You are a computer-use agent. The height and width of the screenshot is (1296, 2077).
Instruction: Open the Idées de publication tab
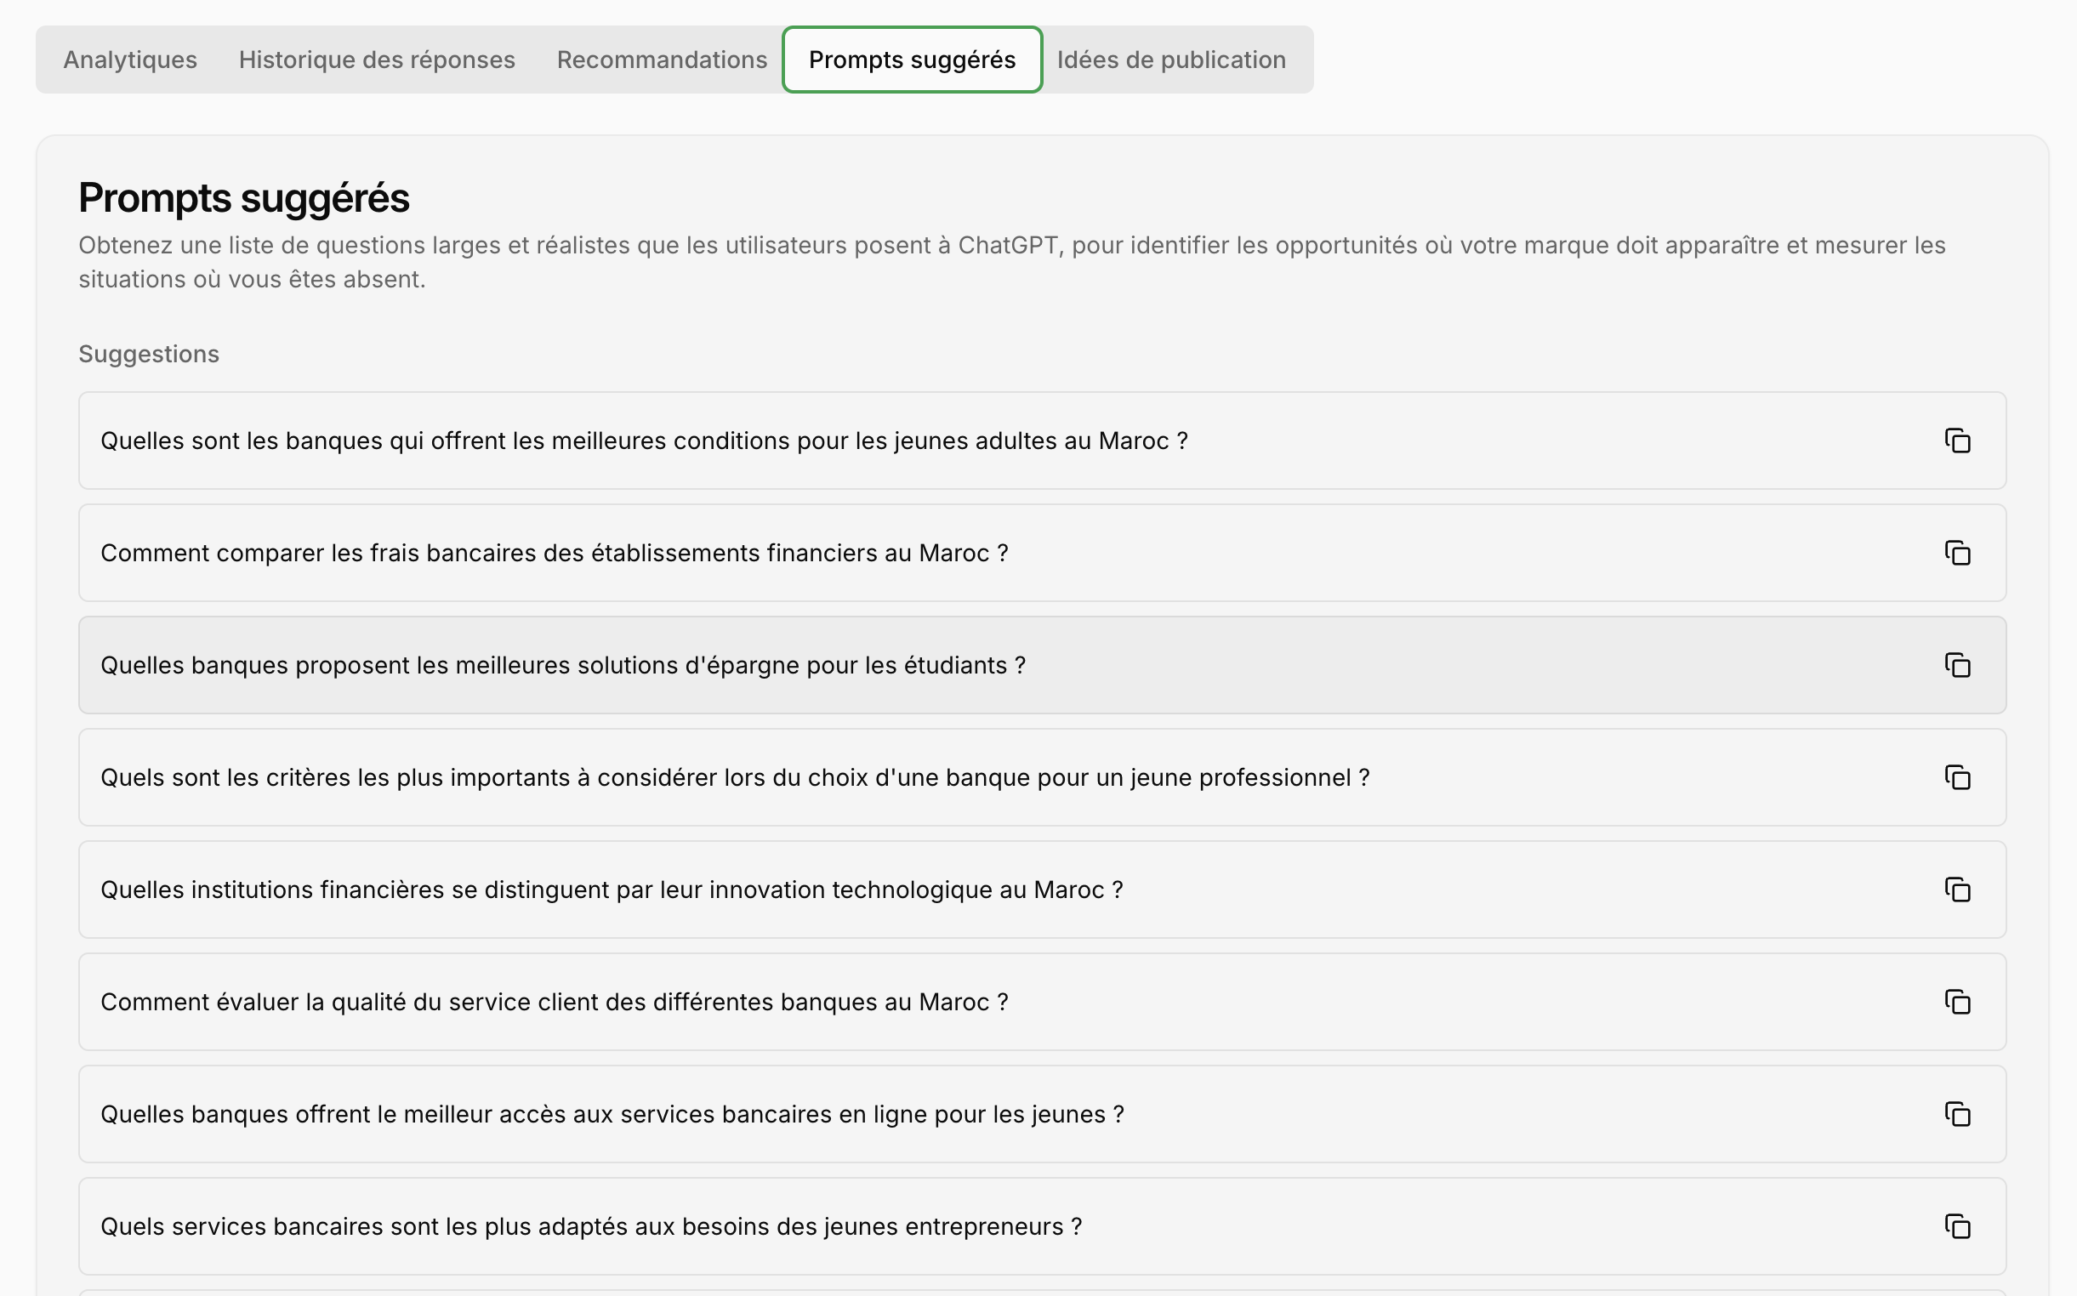[x=1171, y=60]
